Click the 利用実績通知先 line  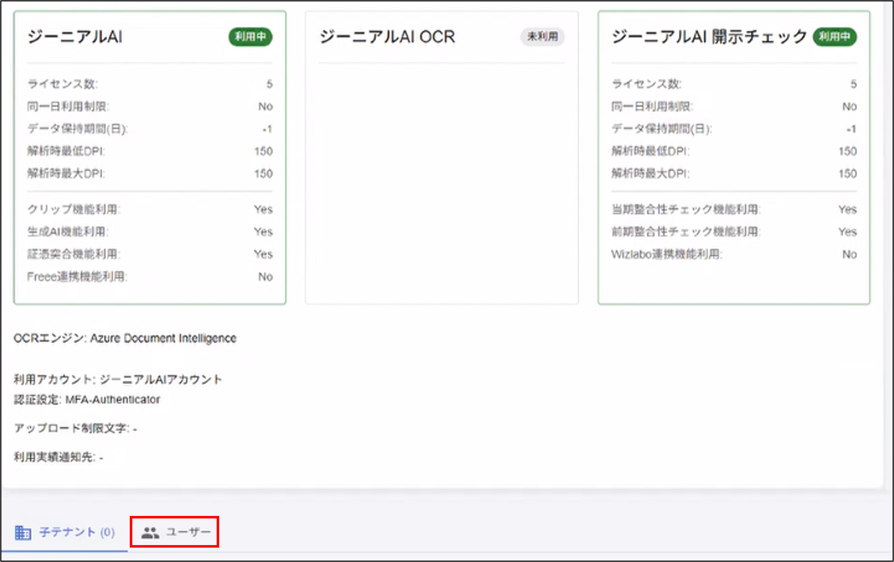pyautogui.click(x=58, y=457)
